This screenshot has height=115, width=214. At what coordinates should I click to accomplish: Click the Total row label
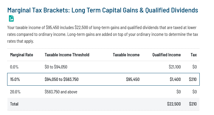pyautogui.click(x=14, y=104)
